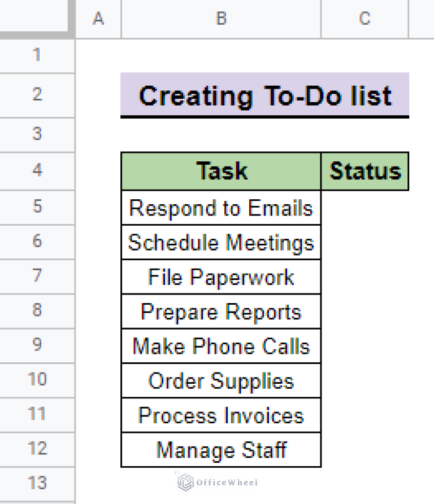Select the cell containing "Creating To-Do list" title
This screenshot has width=434, height=504.
[266, 96]
